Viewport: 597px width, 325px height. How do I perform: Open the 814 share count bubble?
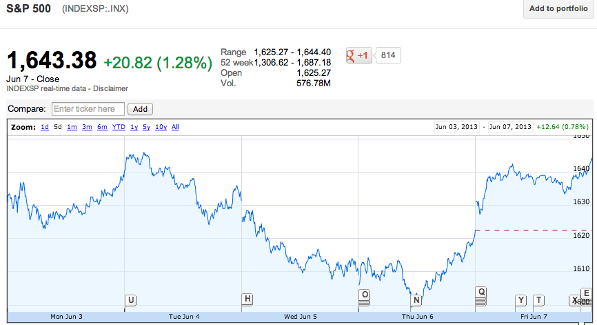388,55
